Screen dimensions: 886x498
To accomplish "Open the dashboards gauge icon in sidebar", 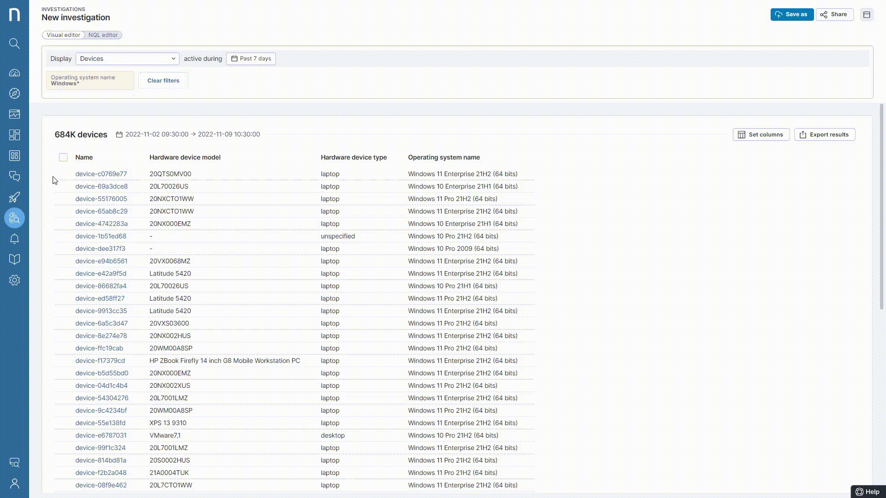I will (x=14, y=72).
